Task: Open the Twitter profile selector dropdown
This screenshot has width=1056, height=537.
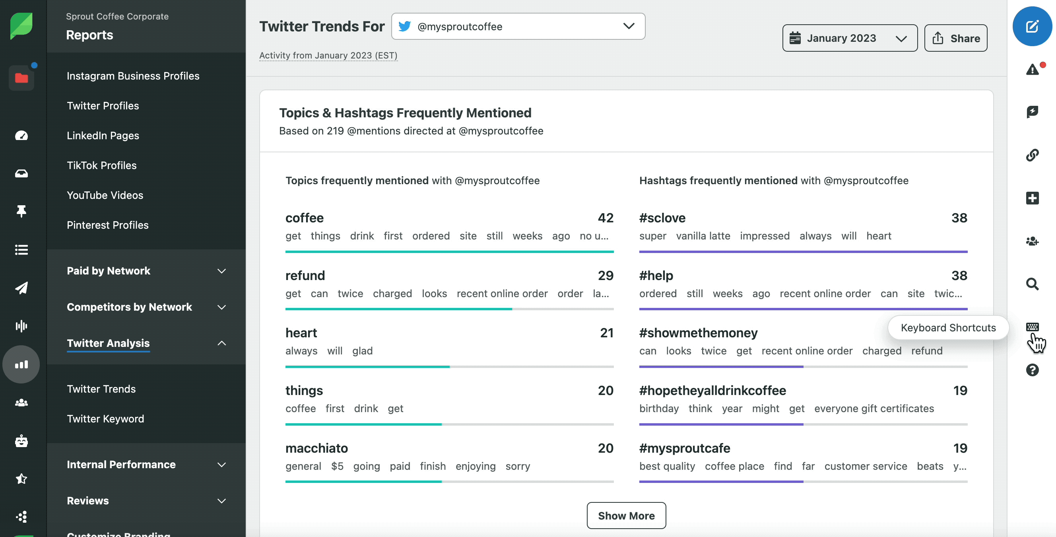Action: [x=518, y=27]
